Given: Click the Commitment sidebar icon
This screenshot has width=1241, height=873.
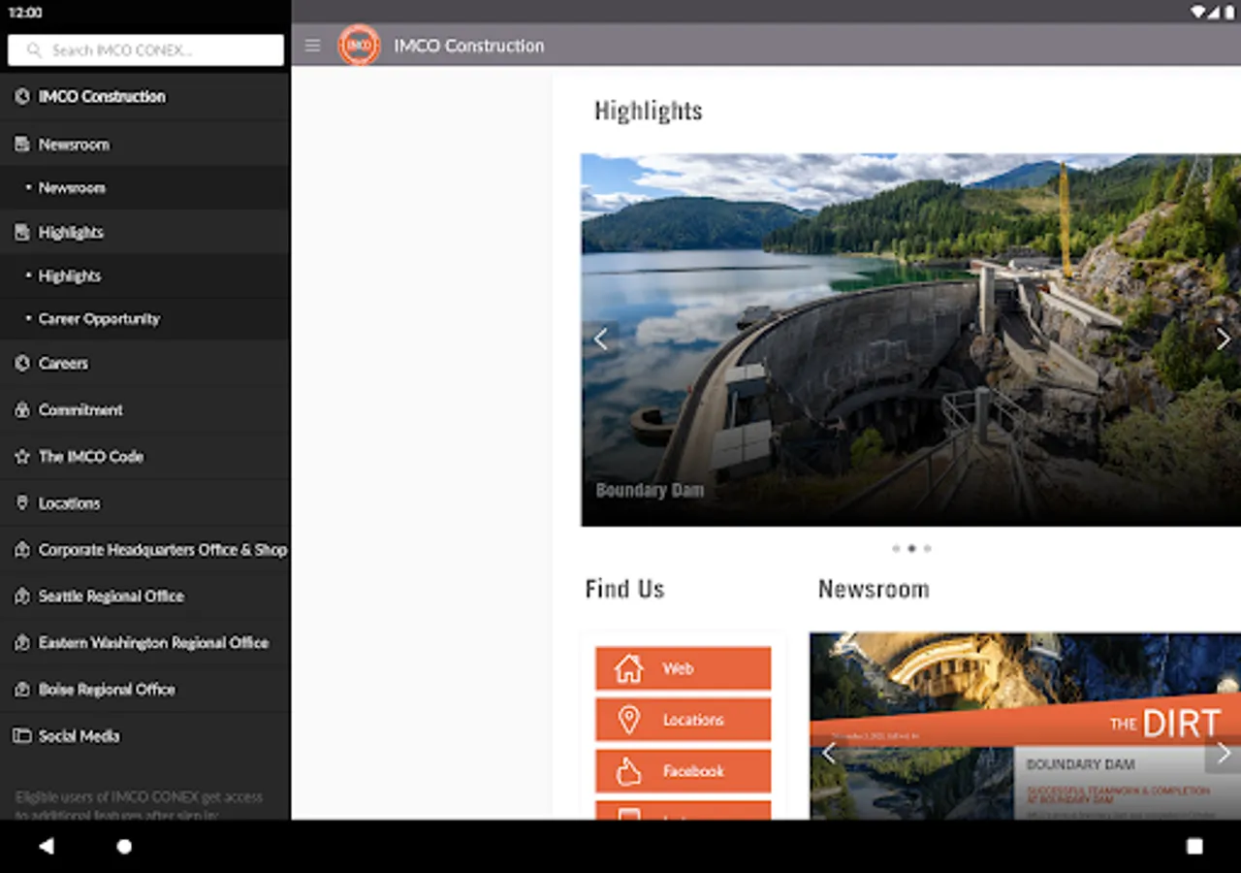Looking at the screenshot, I should (22, 410).
